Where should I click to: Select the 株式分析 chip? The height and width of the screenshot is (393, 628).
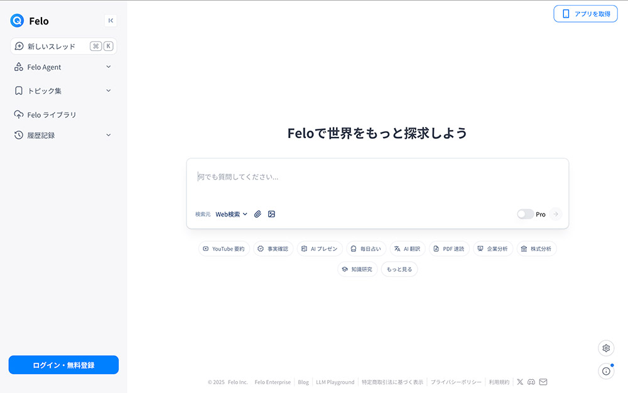tap(536, 249)
